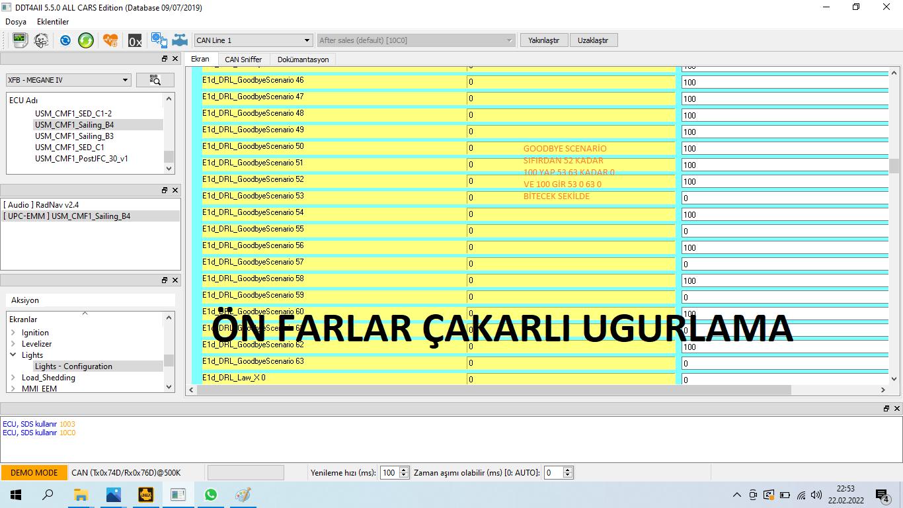Switch to the CAN Sniffer tab

tap(243, 60)
